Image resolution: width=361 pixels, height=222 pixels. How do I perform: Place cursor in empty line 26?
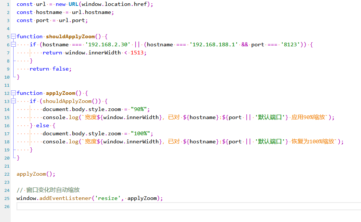tap(184, 206)
